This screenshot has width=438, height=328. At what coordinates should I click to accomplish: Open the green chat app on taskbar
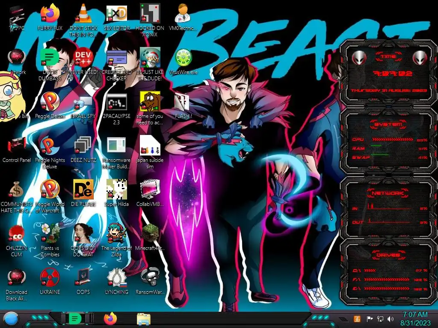pyautogui.click(x=75, y=319)
